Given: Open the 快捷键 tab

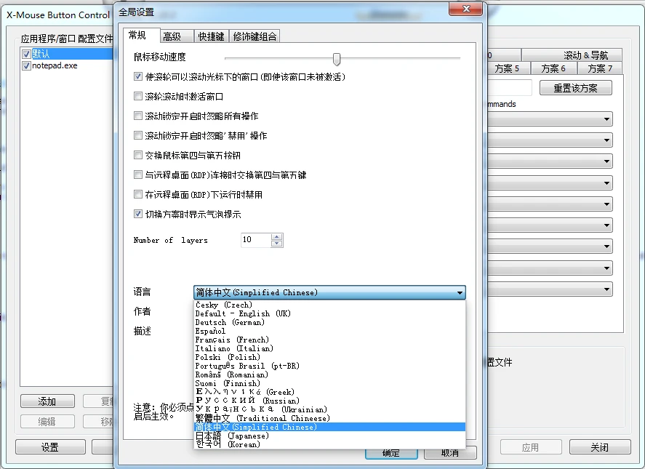Looking at the screenshot, I should click(x=211, y=36).
